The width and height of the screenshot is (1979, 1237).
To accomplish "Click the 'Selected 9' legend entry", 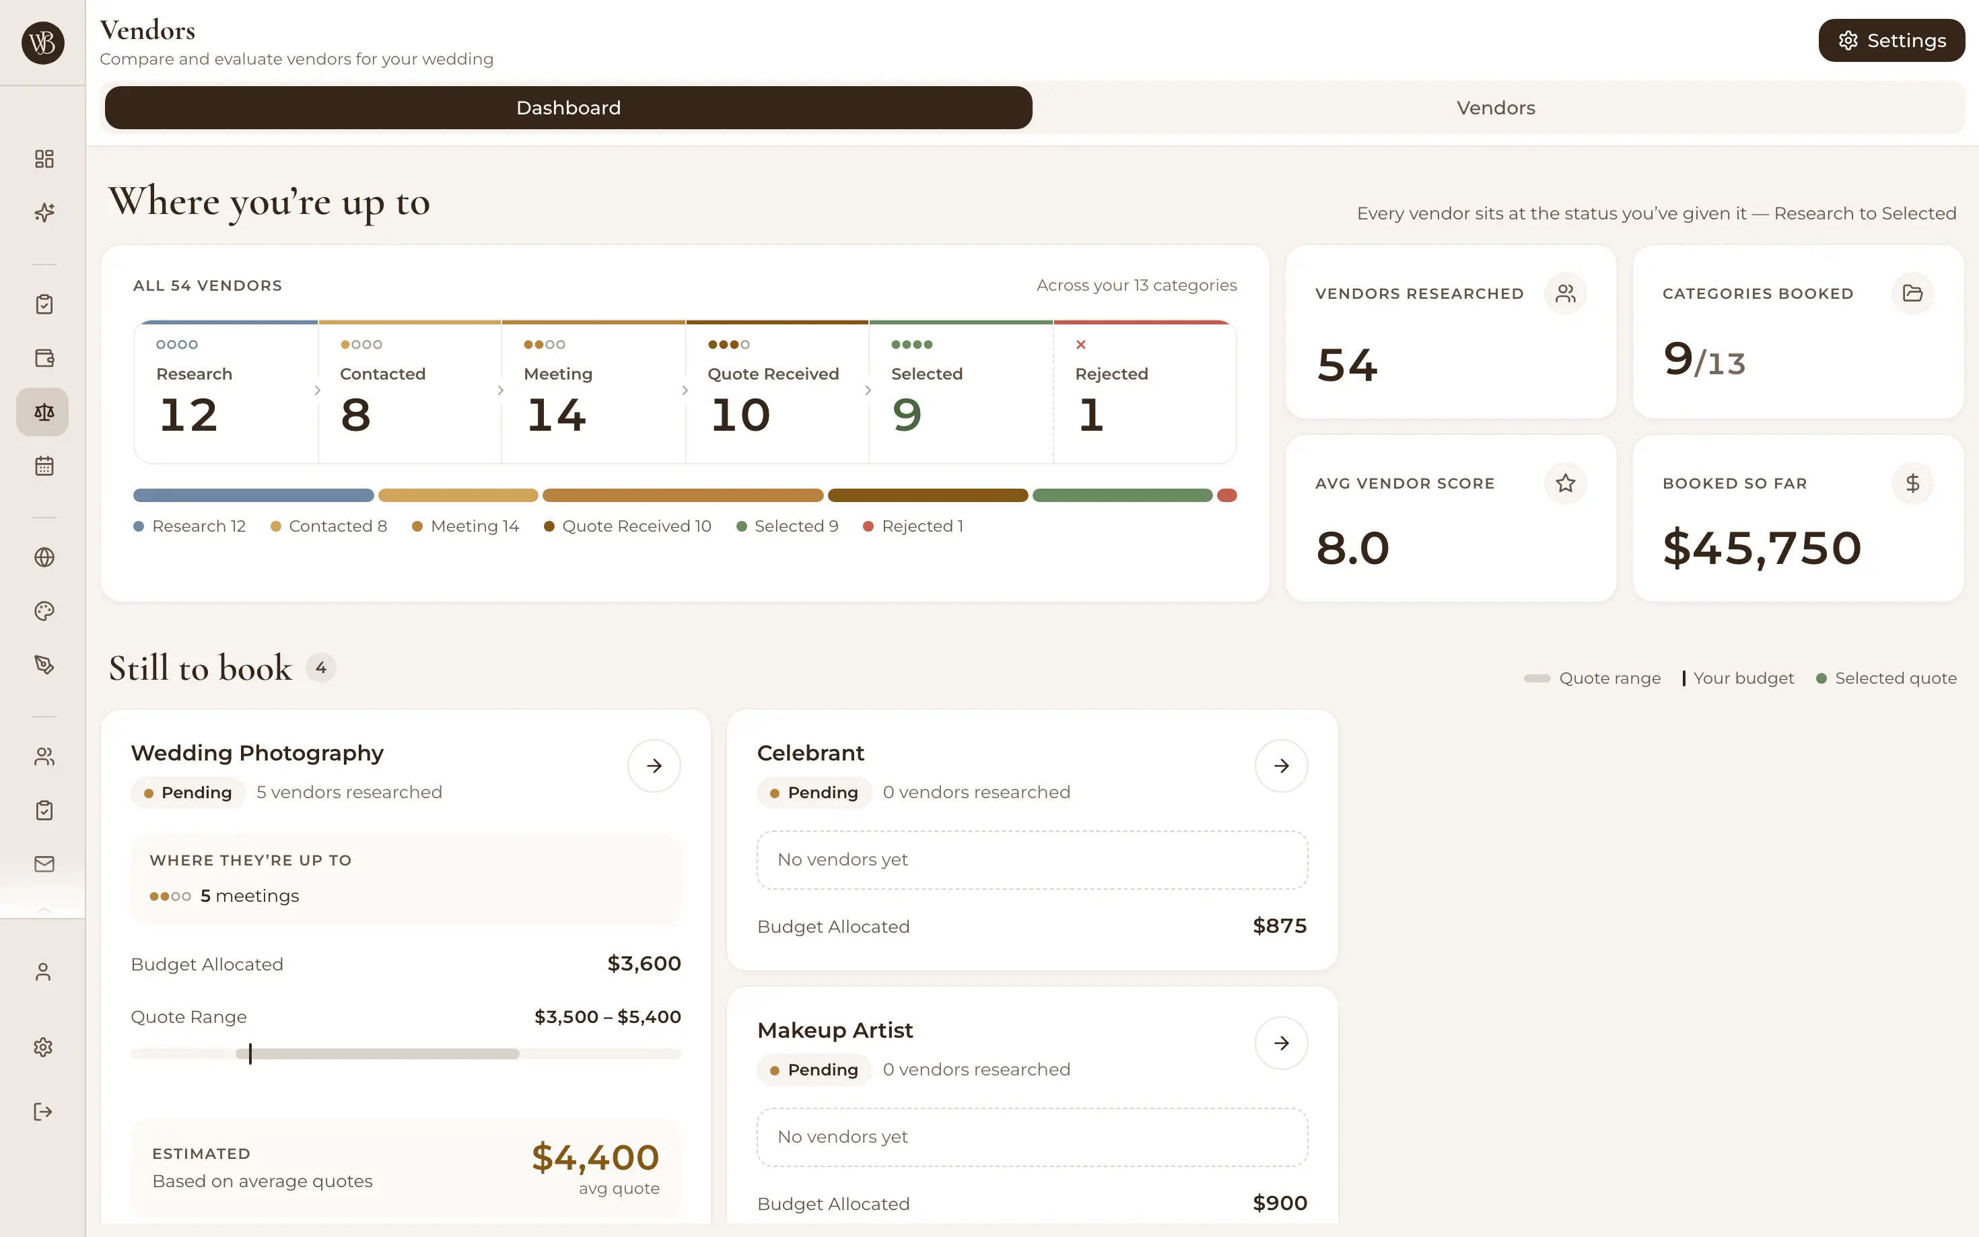I will tap(787, 526).
